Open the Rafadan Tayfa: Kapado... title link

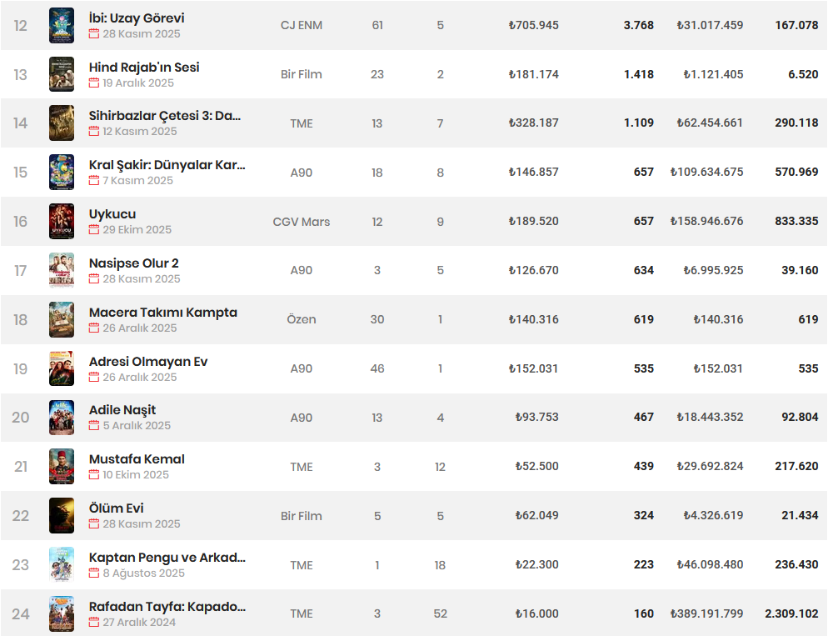(167, 607)
